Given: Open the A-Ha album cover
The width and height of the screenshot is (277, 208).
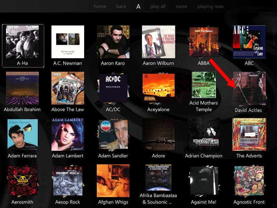Looking at the screenshot, I should (22, 42).
